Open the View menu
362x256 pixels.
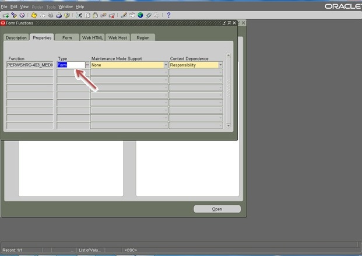coord(24,6)
